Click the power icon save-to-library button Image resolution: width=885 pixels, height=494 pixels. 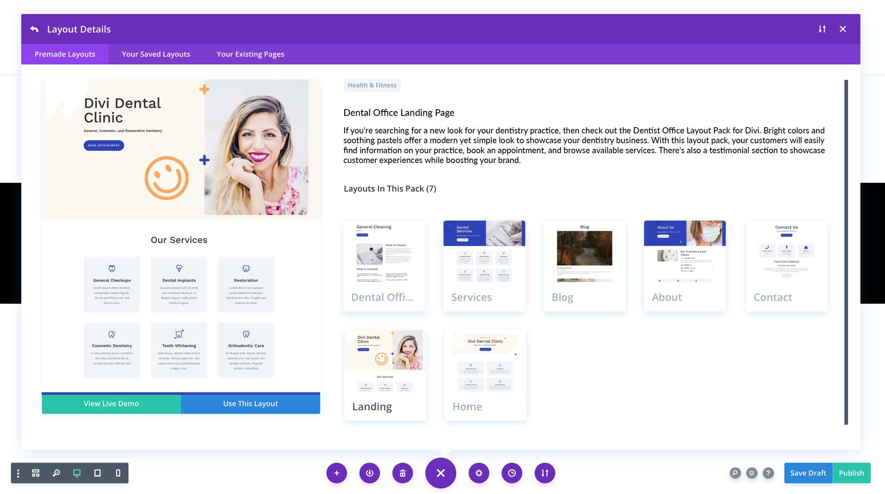click(370, 473)
